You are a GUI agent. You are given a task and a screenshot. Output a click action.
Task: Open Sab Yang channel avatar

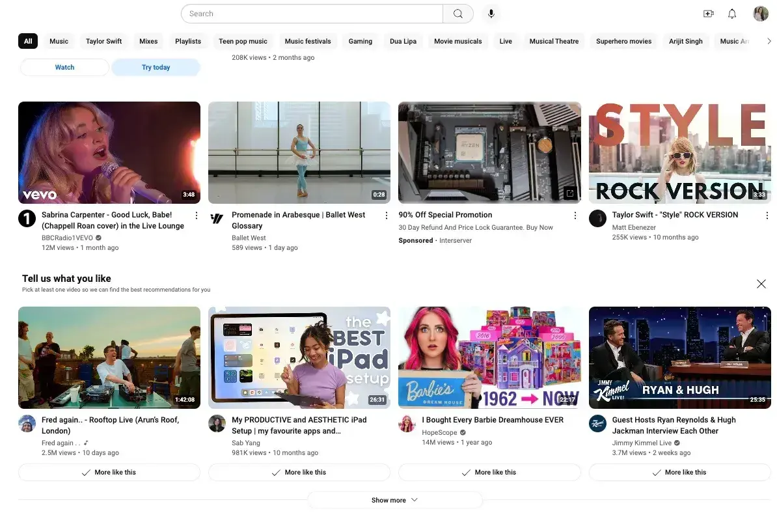(217, 424)
